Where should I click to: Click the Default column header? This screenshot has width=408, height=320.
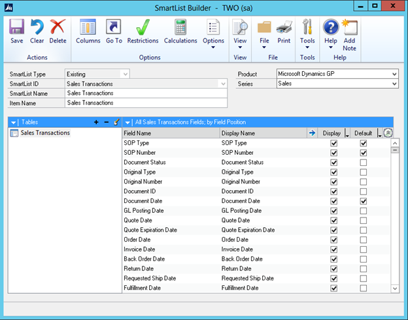364,133
